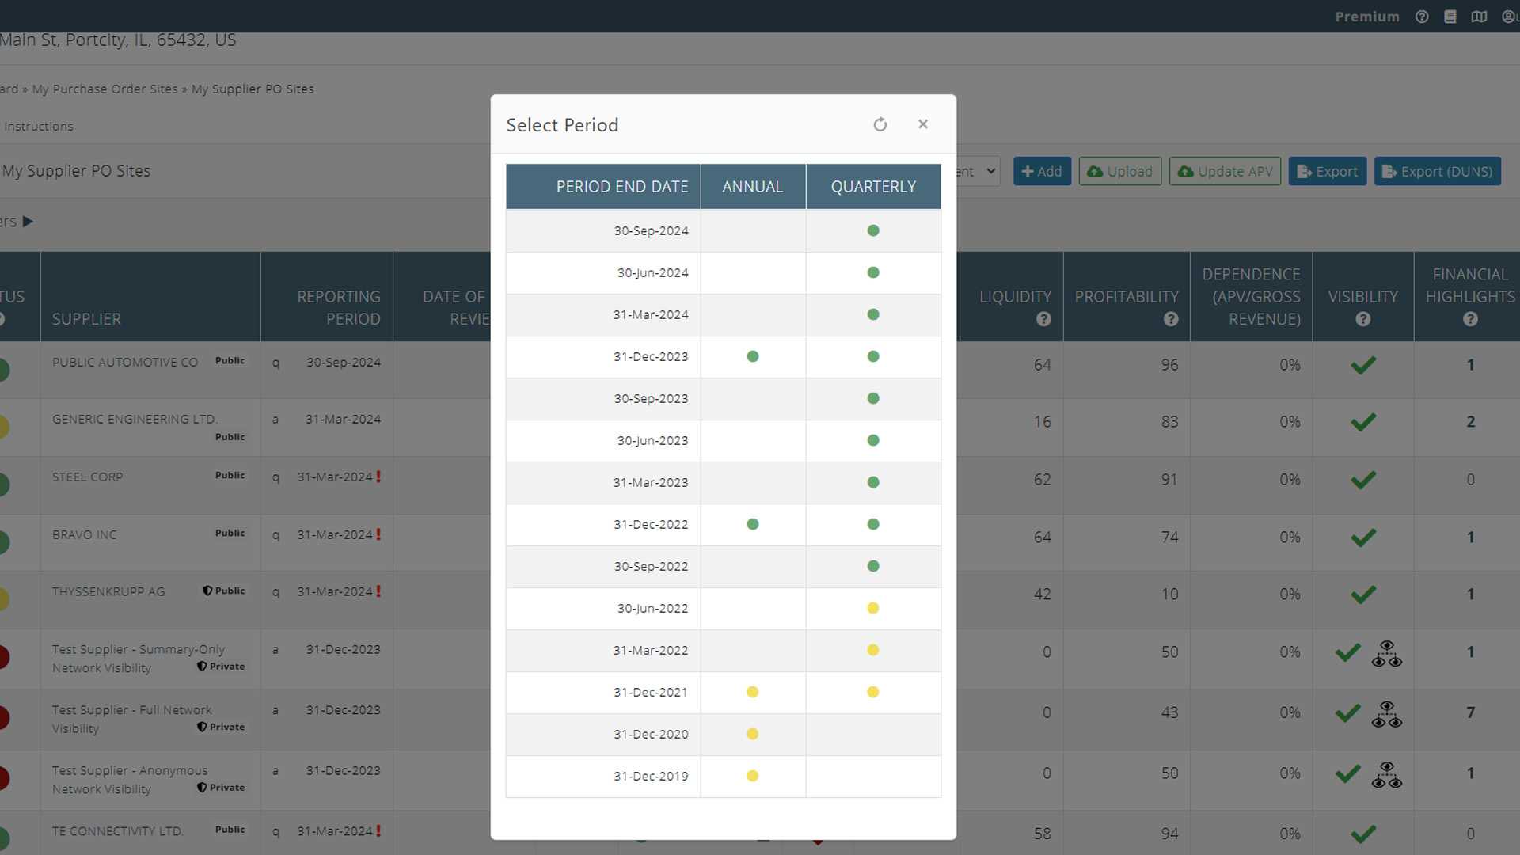Close the Select Period dialog
Screen dimensions: 1520x855
click(x=922, y=124)
